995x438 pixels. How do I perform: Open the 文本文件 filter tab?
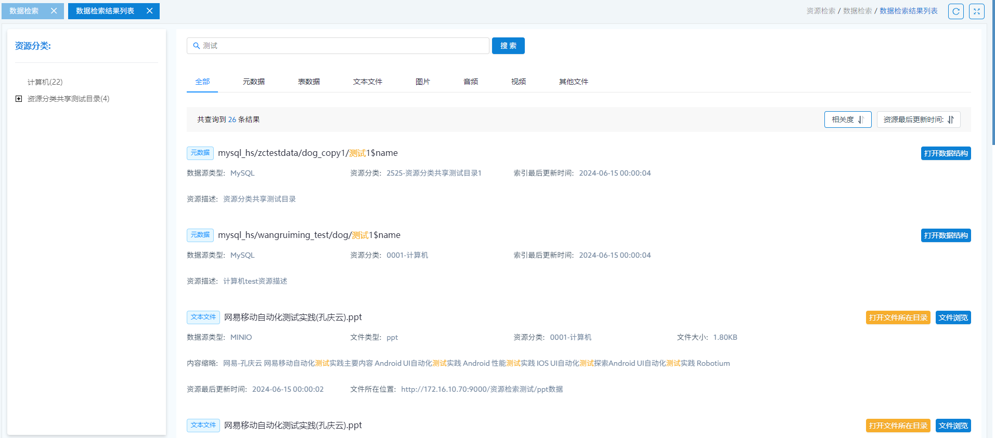click(368, 82)
